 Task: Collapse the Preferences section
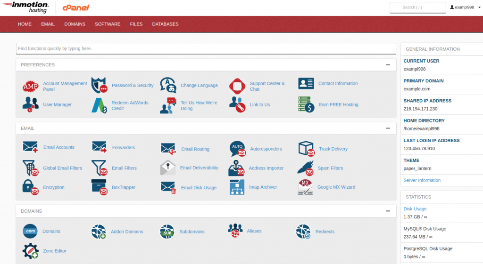pyautogui.click(x=388, y=65)
